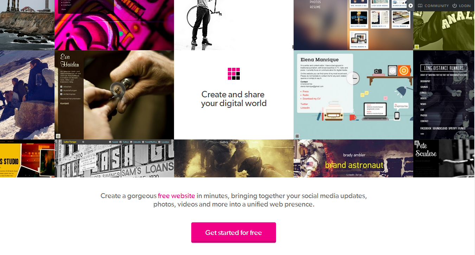Open the yellow Studio site thumbnail
The height and width of the screenshot is (255, 475).
pyautogui.click(x=27, y=158)
